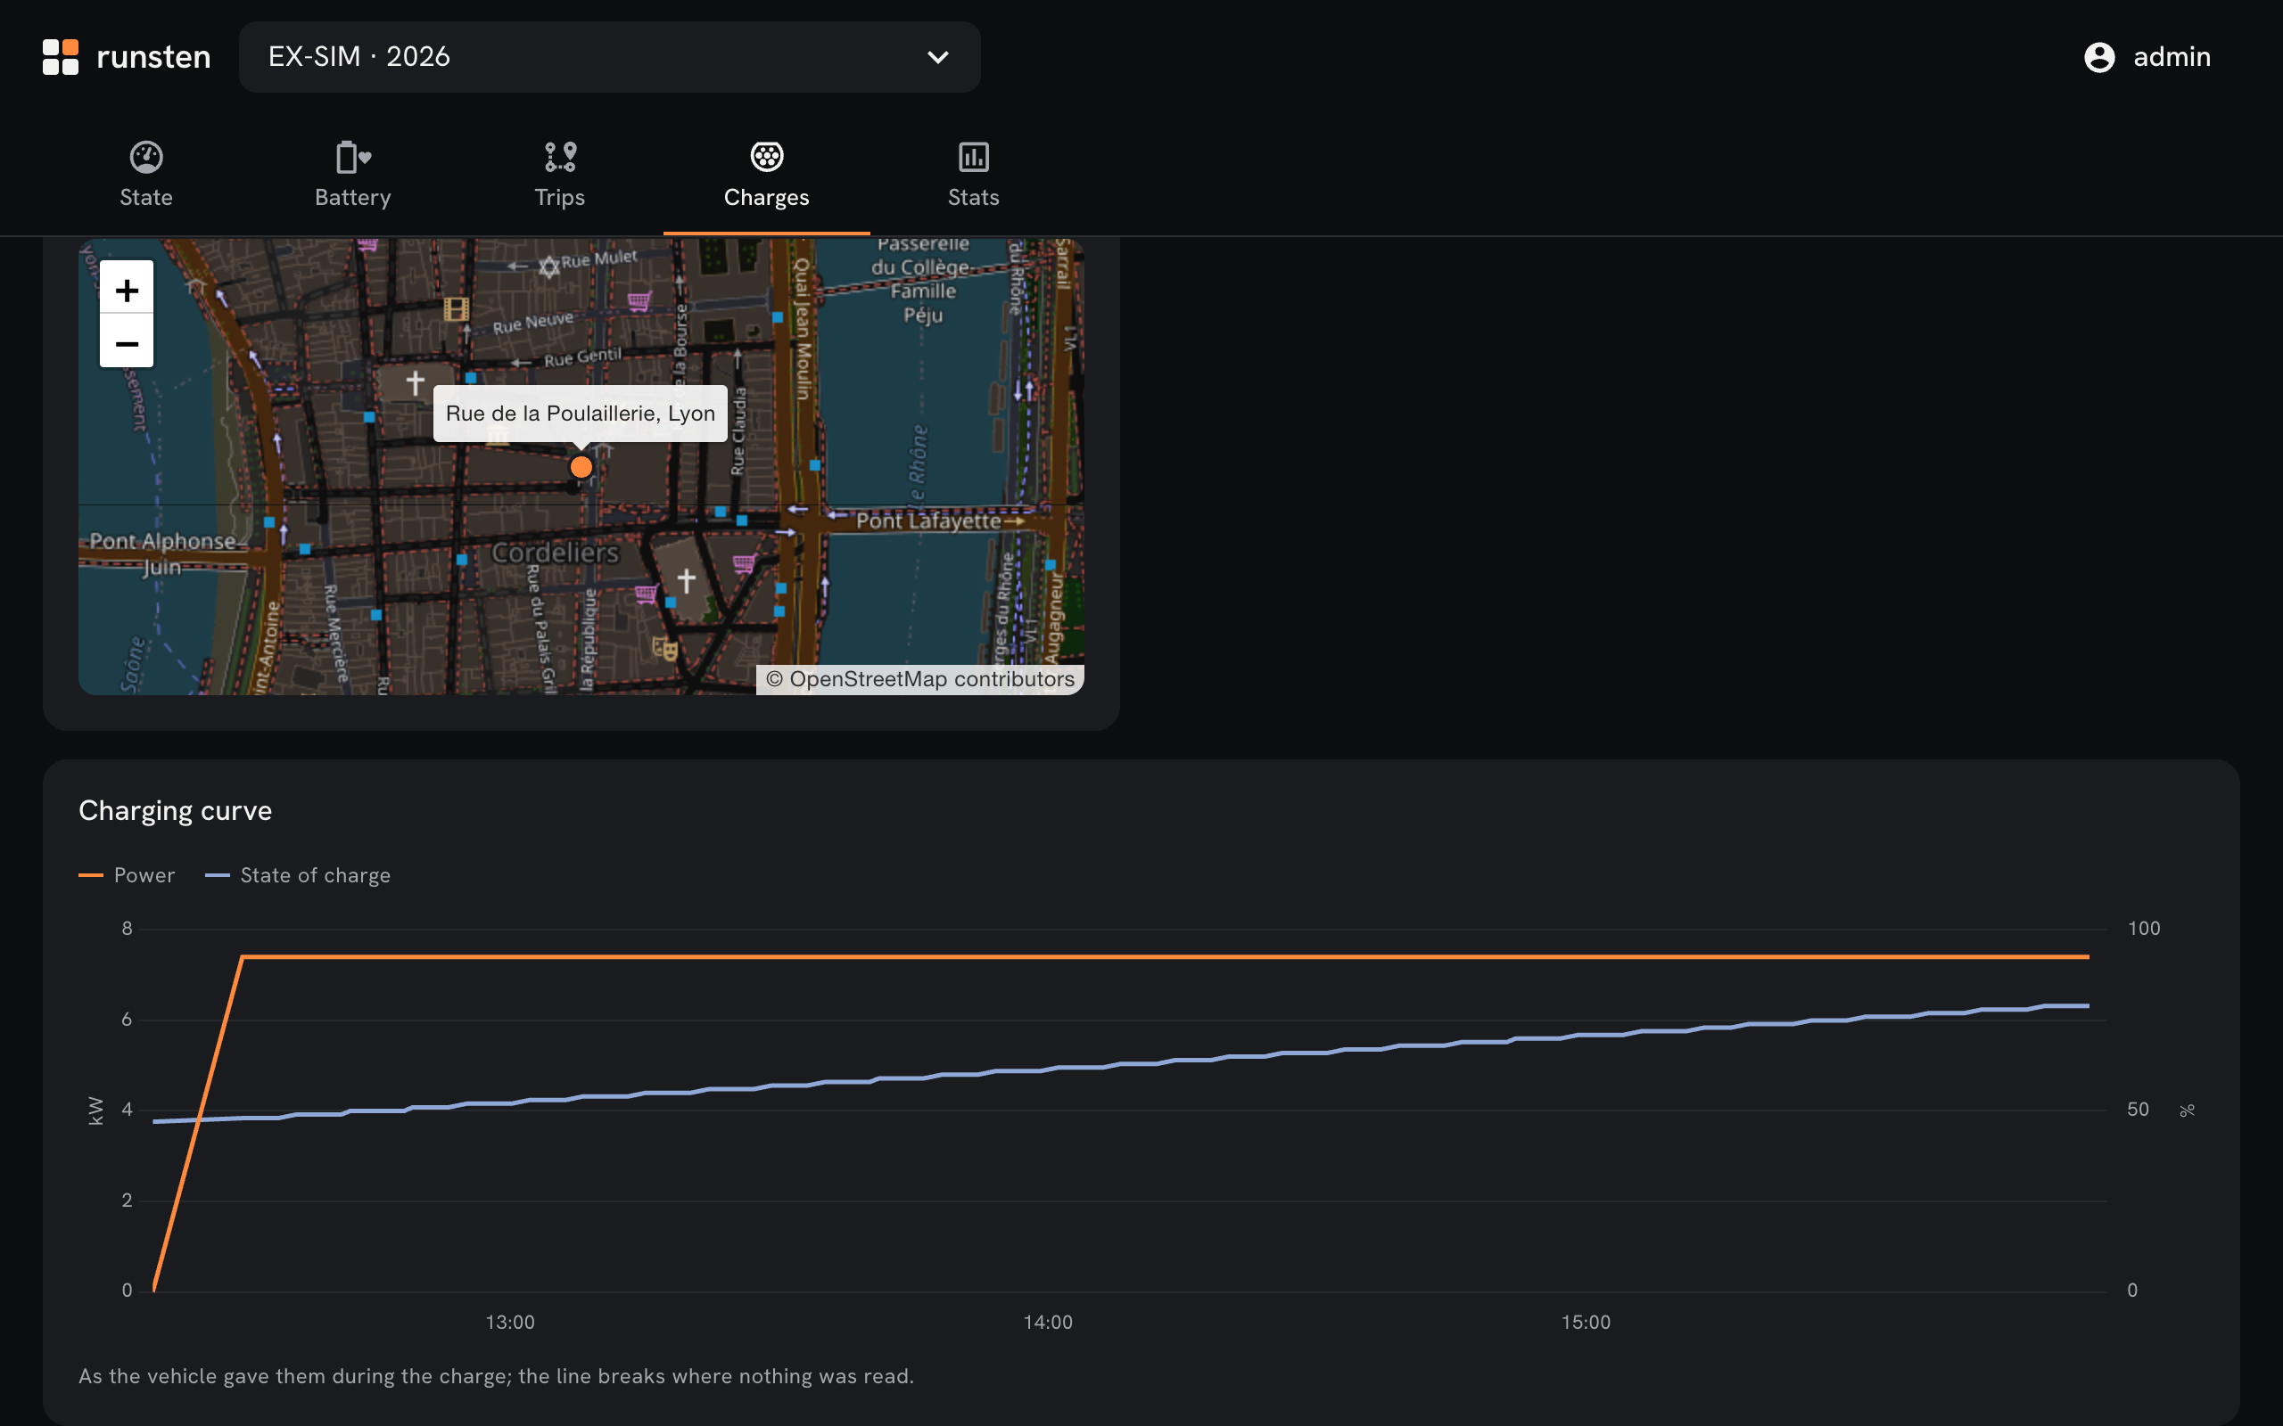Viewport: 2283px width, 1426px height.
Task: Click the Cordeliers map label
Action: pyautogui.click(x=556, y=553)
